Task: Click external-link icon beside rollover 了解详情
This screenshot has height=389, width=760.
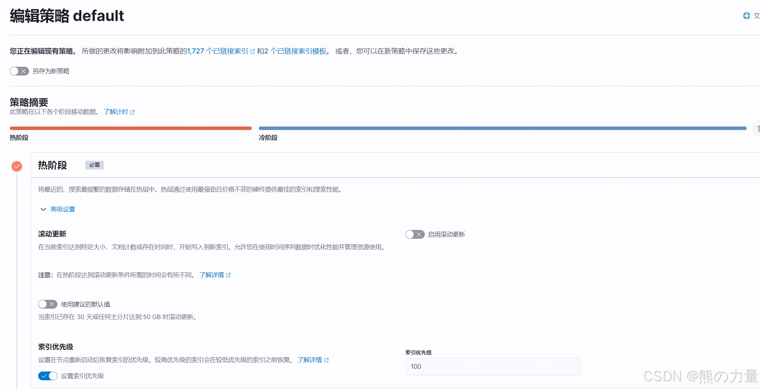Action: 228,275
